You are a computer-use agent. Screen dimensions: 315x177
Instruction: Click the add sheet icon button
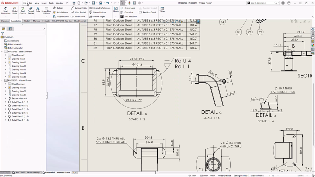(x=74, y=173)
